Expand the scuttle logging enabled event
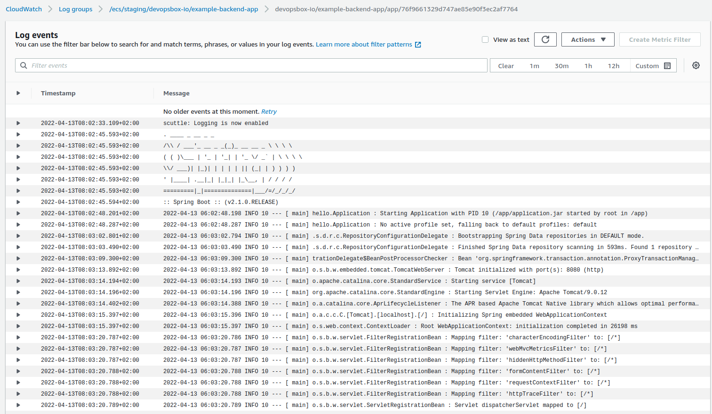The width and height of the screenshot is (712, 414). [18, 123]
